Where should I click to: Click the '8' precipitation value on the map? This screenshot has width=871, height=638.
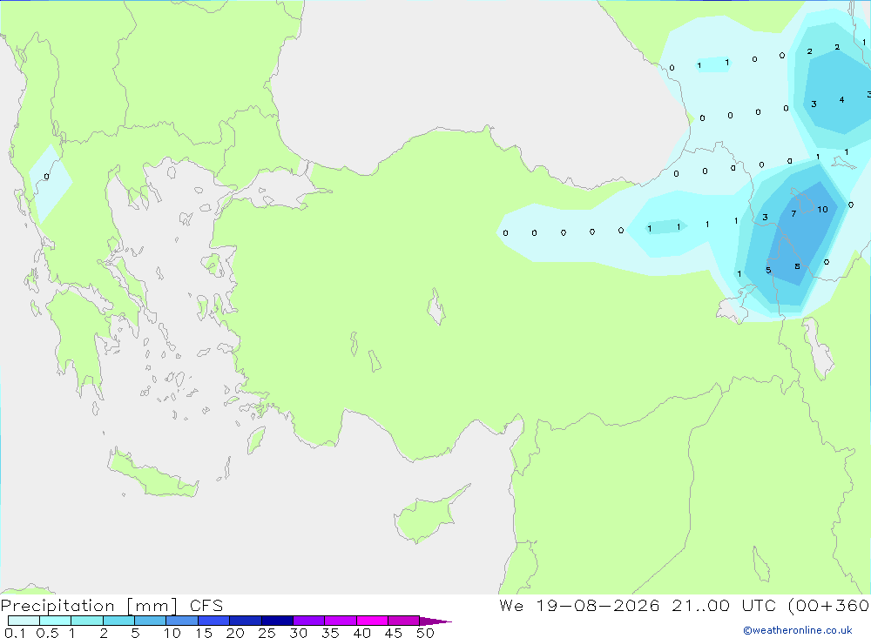click(797, 266)
